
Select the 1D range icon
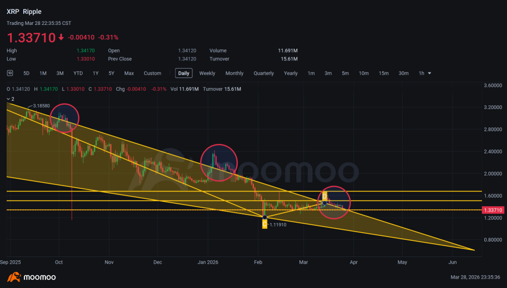[10, 73]
